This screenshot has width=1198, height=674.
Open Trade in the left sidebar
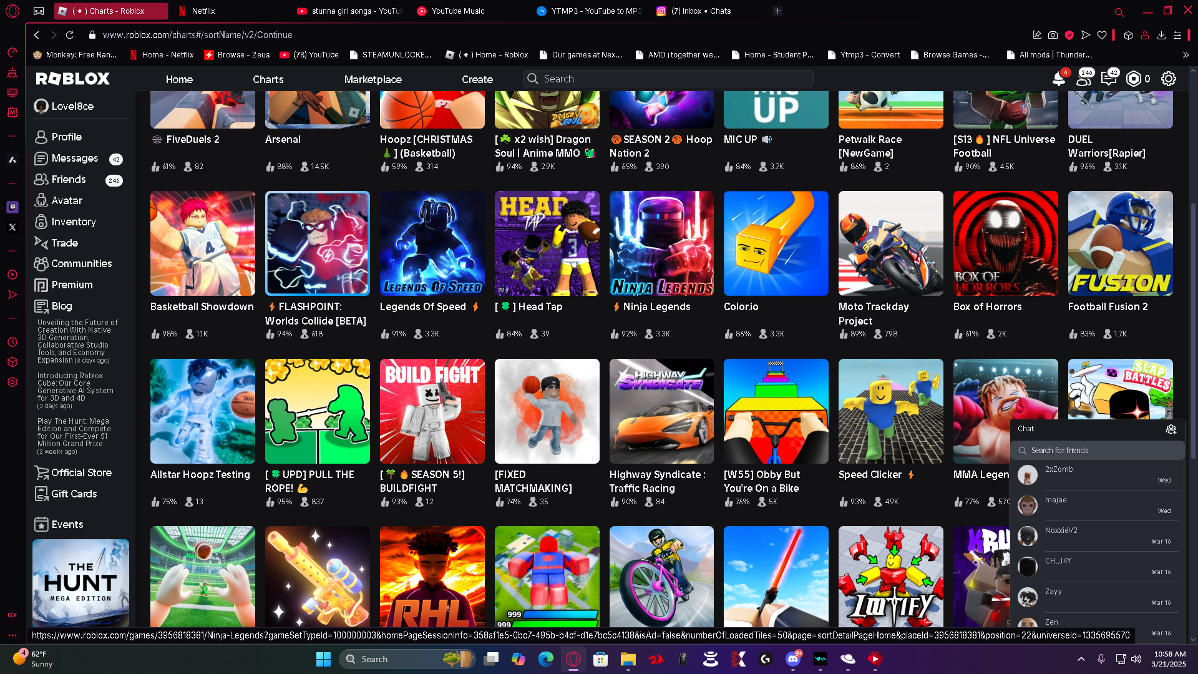click(64, 243)
